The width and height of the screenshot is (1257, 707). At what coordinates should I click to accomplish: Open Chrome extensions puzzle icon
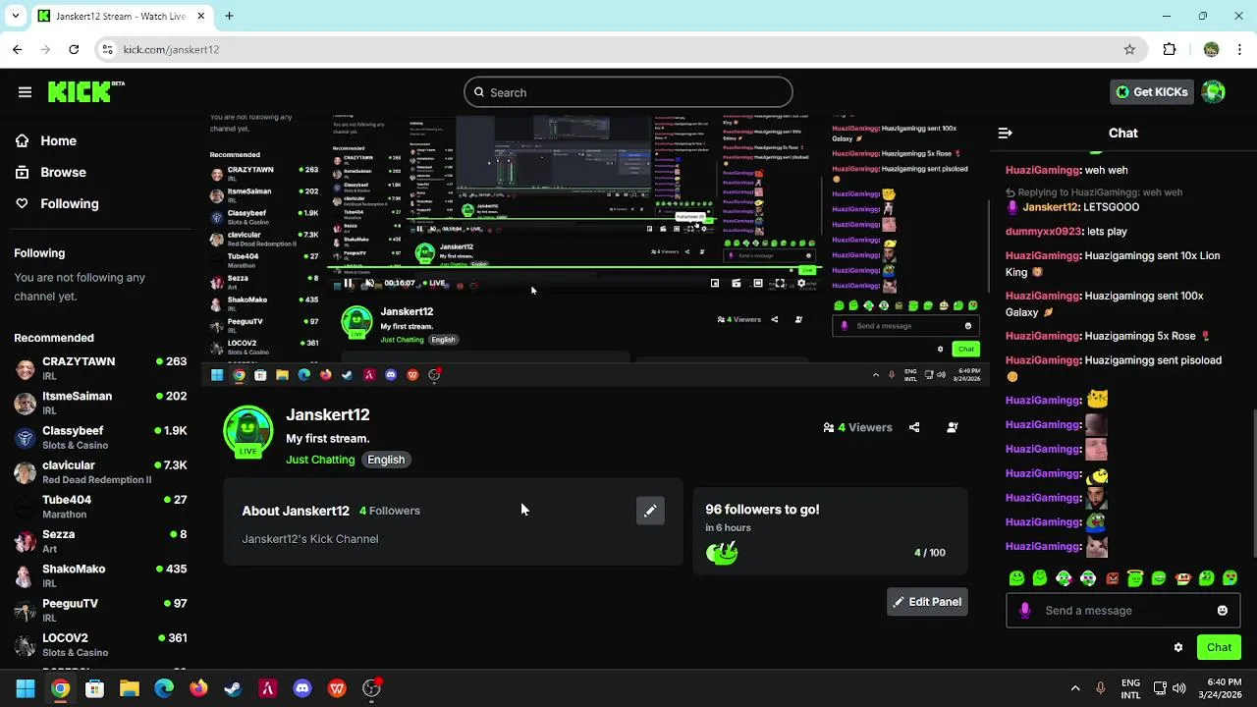click(1169, 49)
